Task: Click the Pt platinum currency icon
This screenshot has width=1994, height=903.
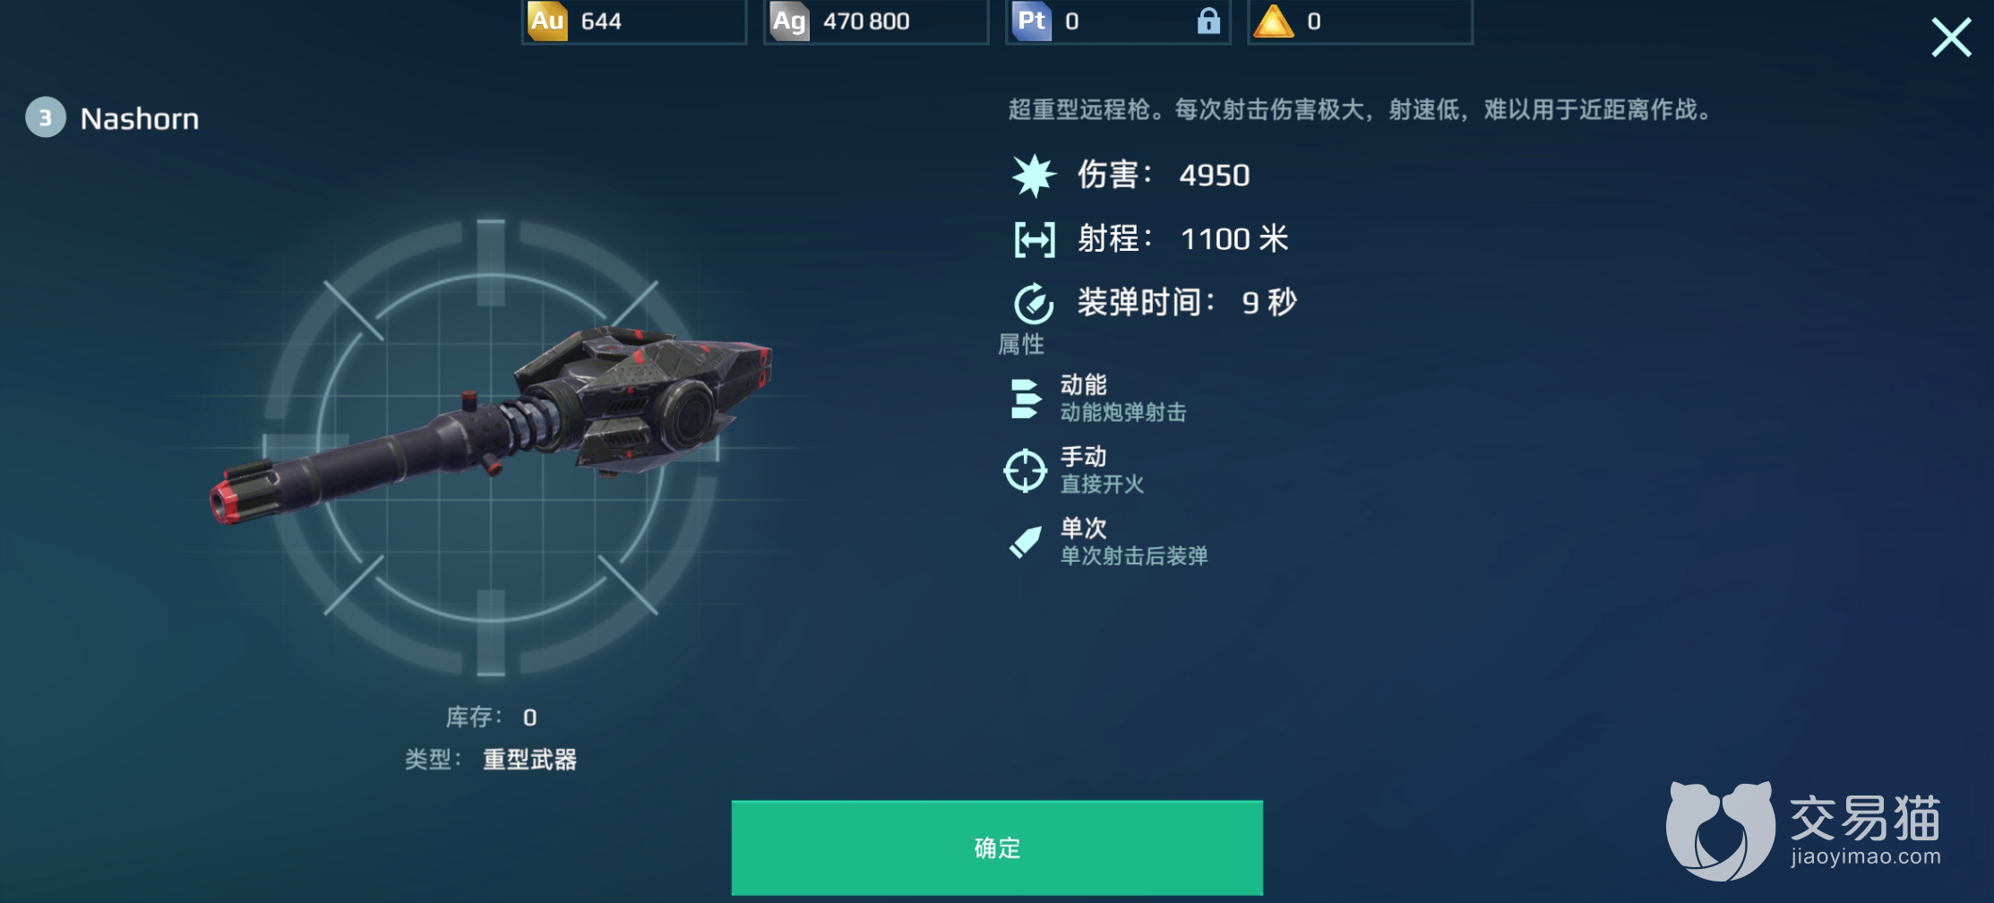Action: 1031,21
